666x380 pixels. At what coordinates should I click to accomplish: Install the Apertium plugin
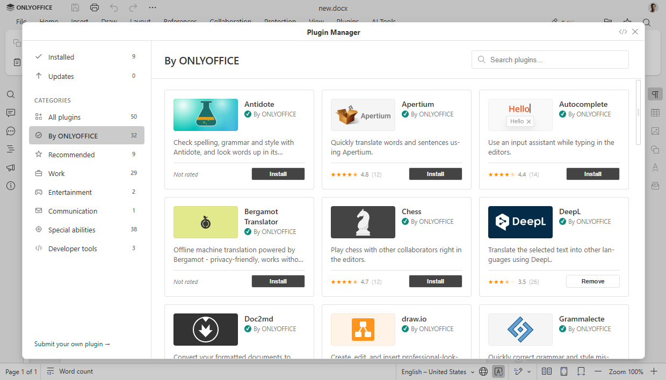coord(436,174)
